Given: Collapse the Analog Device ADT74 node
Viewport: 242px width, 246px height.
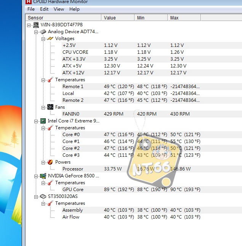Looking at the screenshot, I should coord(36,32).
